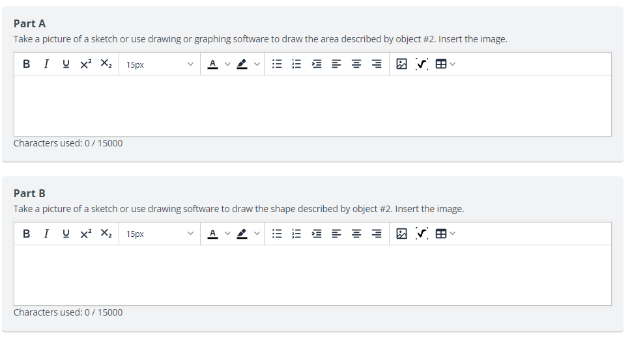632x339 pixels.
Task: Toggle bold in Part A editor
Action: point(27,64)
